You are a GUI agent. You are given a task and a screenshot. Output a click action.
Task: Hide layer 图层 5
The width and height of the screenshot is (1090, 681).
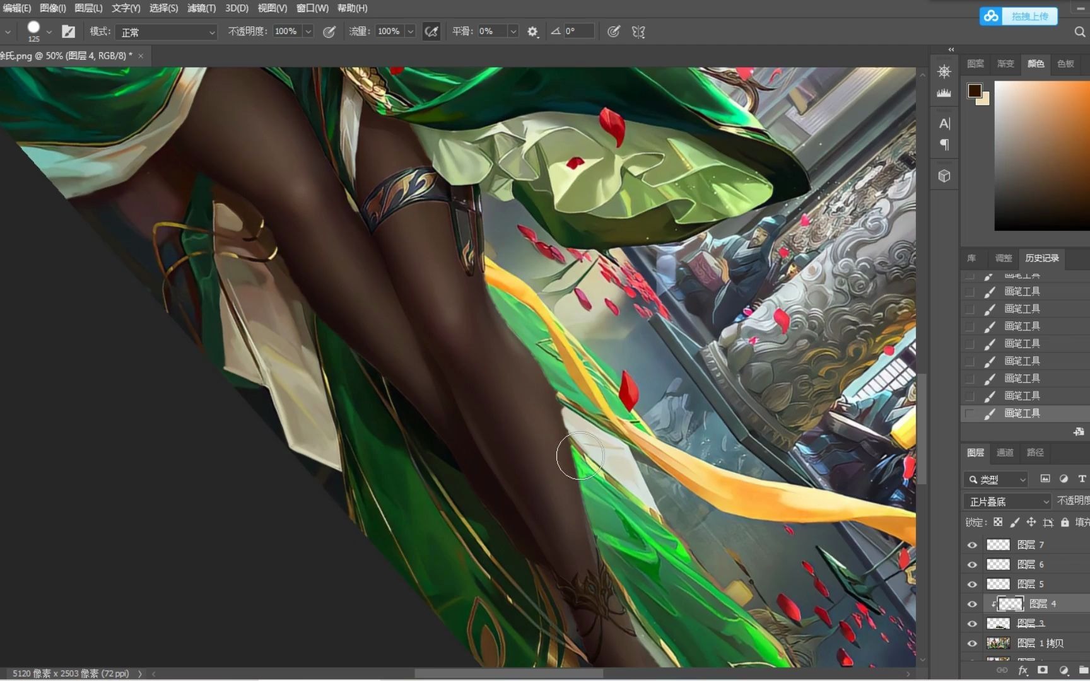(972, 584)
